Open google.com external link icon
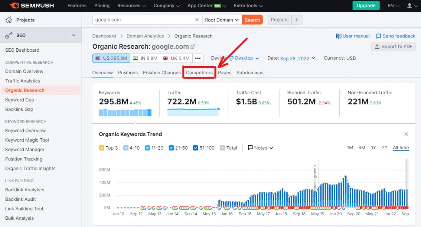This screenshot has height=227, width=421. coord(193,47)
